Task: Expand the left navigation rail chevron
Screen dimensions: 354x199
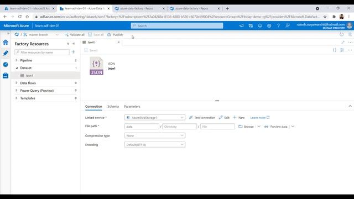Action: tap(8, 33)
